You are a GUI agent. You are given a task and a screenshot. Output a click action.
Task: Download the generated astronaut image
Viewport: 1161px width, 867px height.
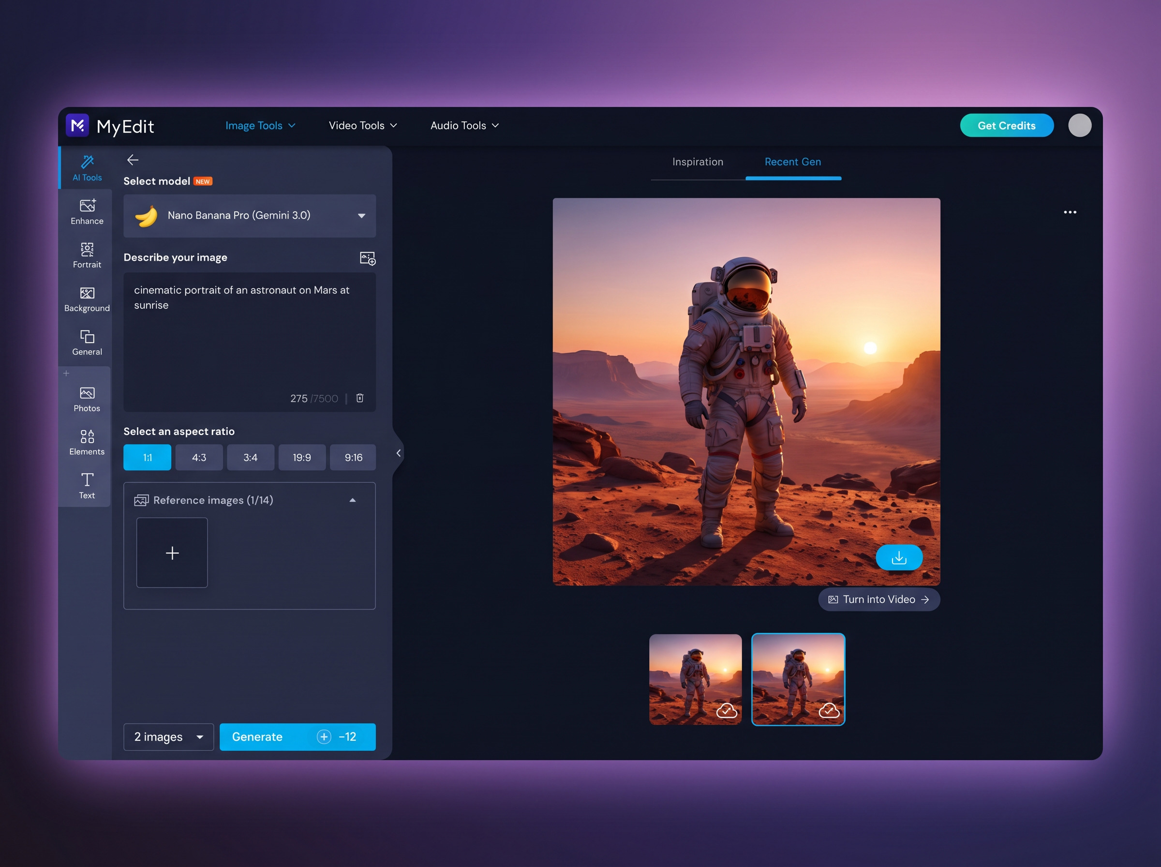point(899,557)
